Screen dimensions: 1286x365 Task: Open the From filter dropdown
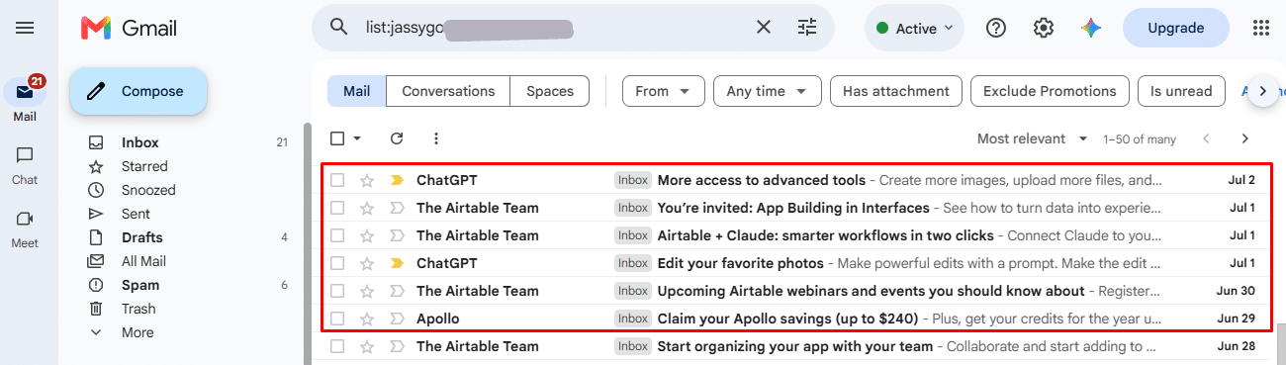(663, 91)
